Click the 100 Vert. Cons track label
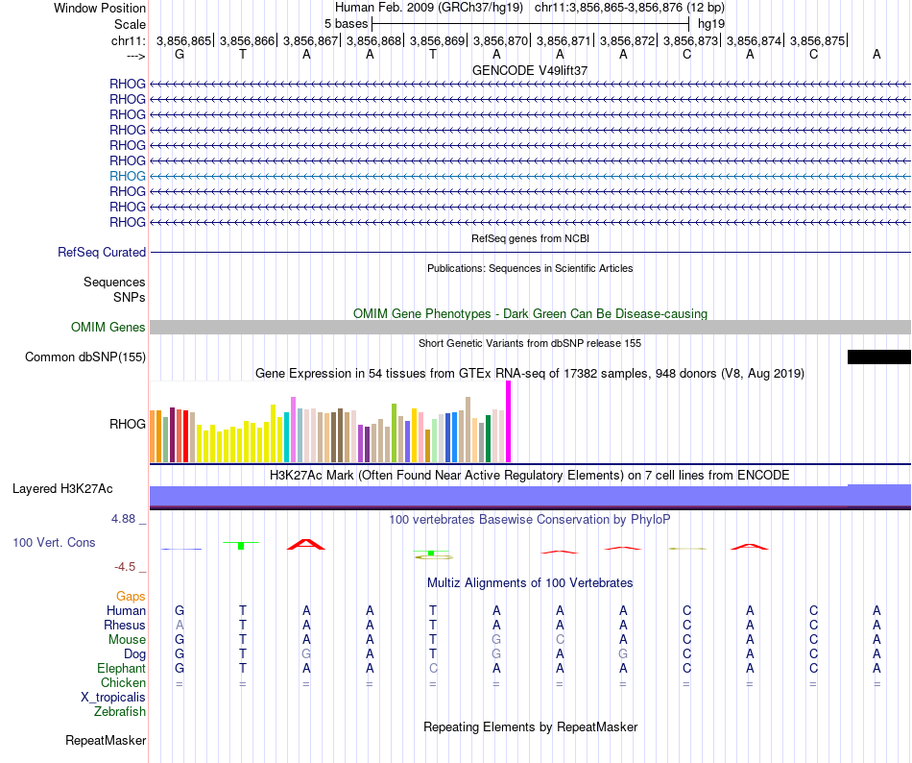Screen dimensions: 912x763 coord(54,542)
